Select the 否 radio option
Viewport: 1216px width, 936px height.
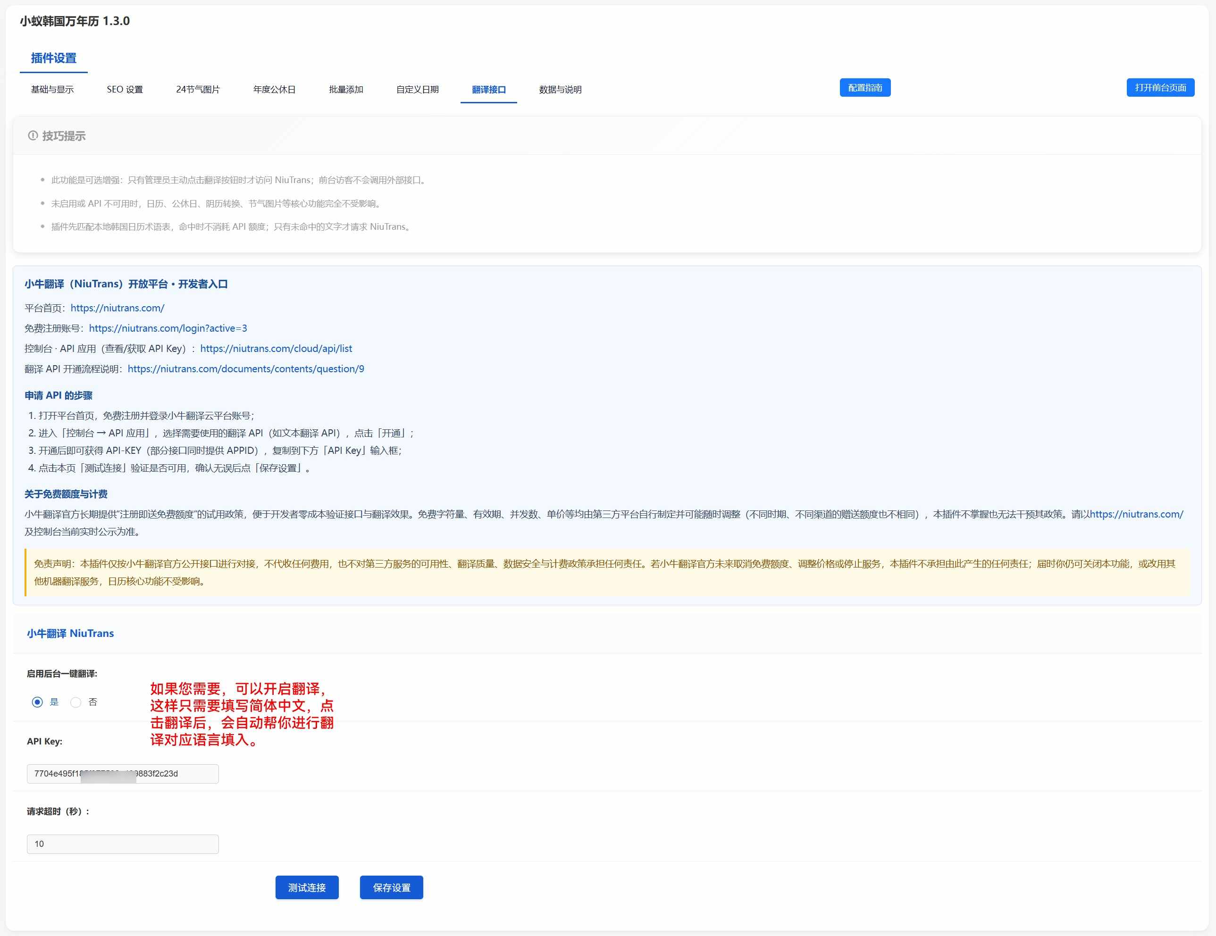pyautogui.click(x=75, y=702)
